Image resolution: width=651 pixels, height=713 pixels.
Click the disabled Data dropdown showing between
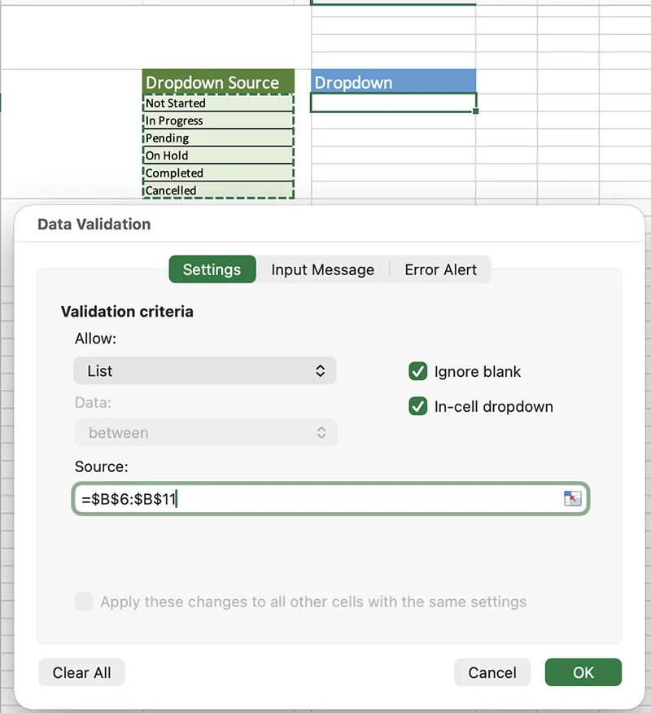205,432
